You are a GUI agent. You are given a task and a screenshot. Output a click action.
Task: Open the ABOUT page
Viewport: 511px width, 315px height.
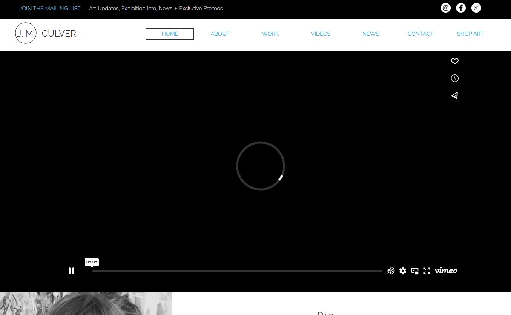pos(220,34)
